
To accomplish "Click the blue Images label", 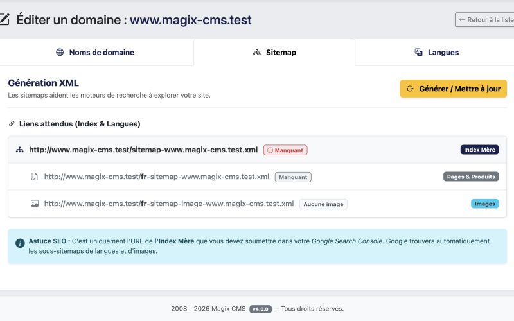I will (485, 204).
